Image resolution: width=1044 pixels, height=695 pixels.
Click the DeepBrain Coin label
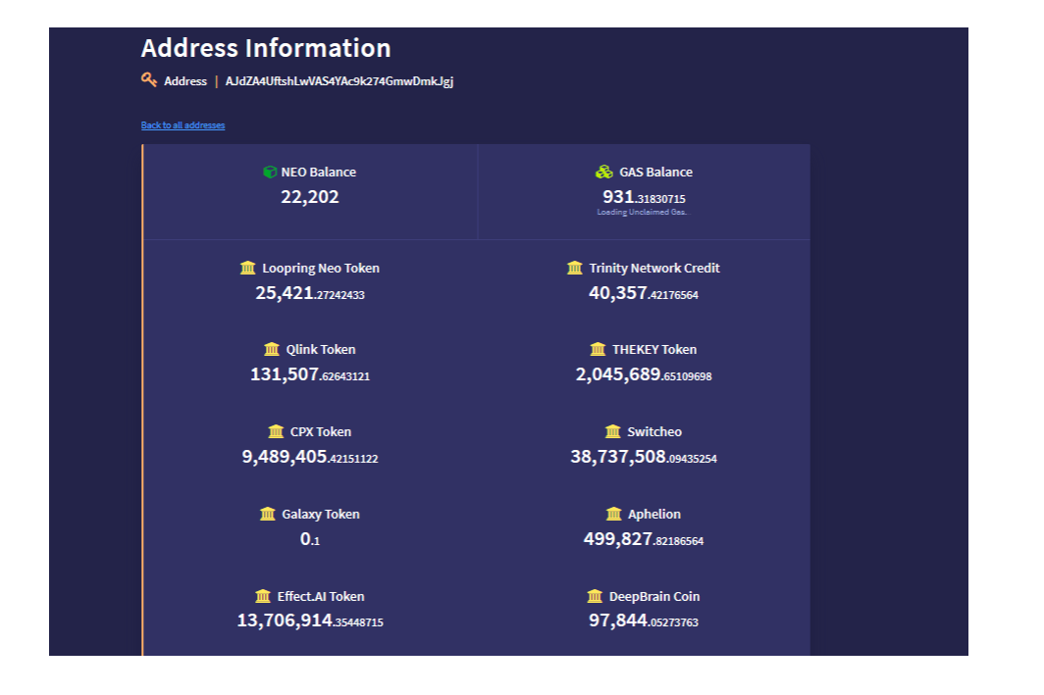click(x=654, y=596)
